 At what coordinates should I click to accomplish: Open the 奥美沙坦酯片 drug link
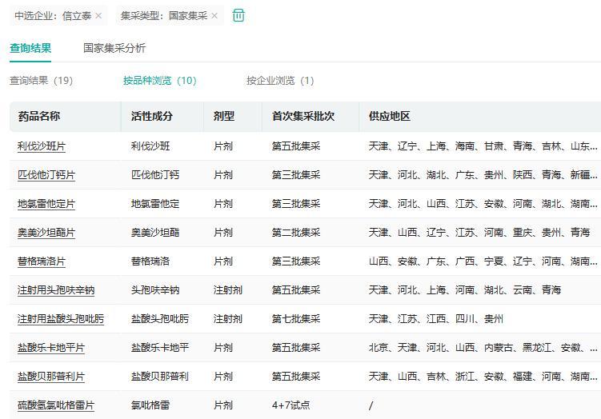[46, 233]
